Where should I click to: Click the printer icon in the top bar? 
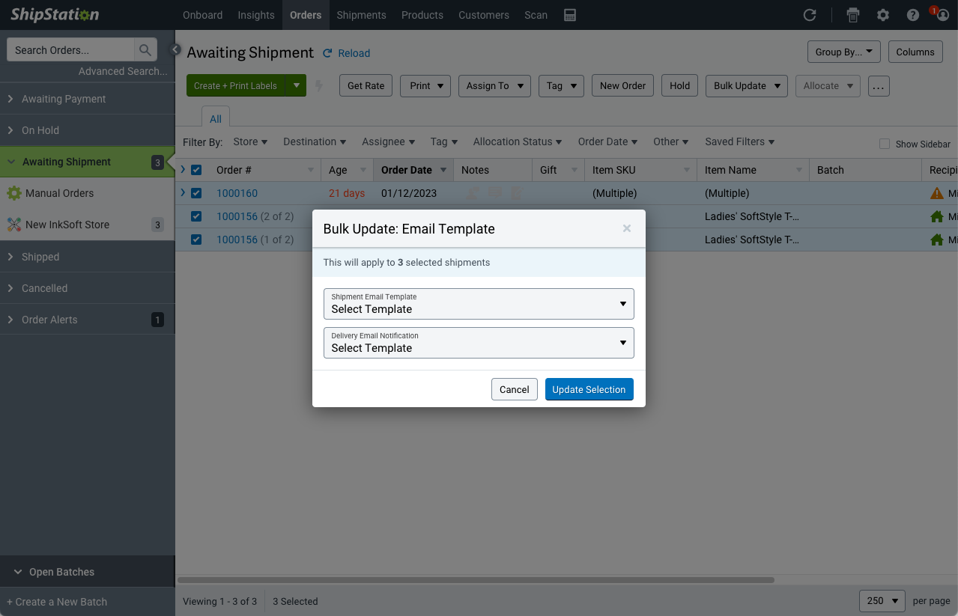click(x=853, y=14)
